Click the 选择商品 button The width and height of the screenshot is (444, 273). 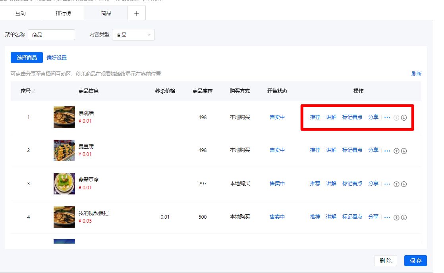pyautogui.click(x=27, y=58)
